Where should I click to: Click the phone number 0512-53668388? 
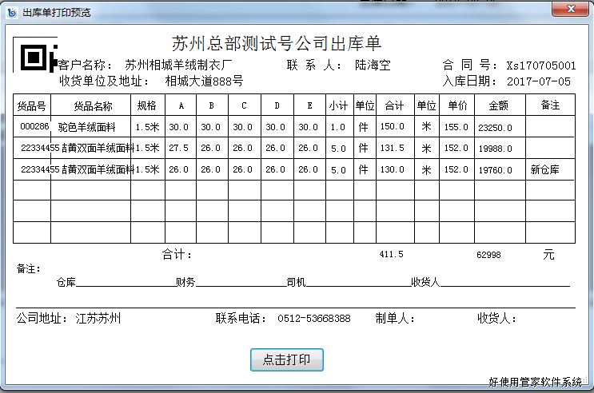313,318
